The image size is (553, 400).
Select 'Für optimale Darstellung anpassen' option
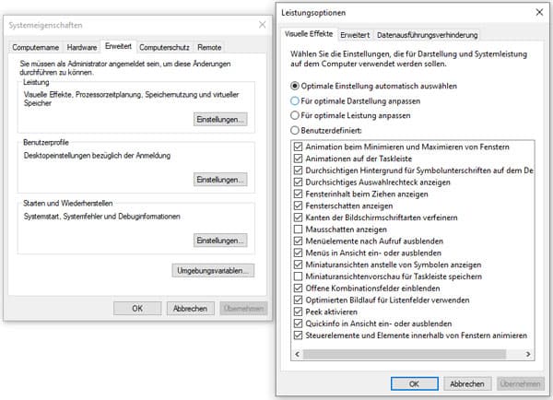(295, 100)
